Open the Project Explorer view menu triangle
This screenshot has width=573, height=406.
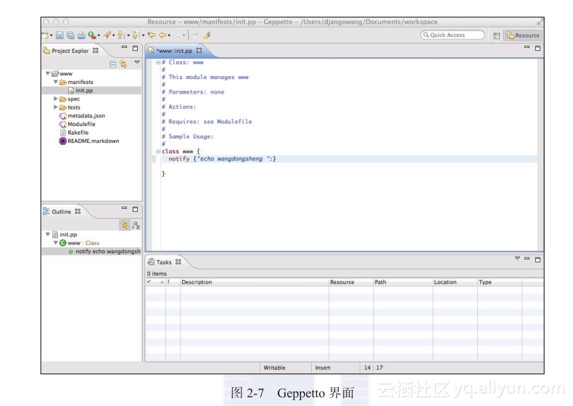tap(137, 62)
